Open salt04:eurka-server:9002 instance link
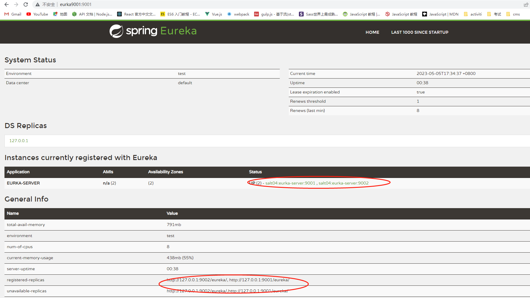The height and width of the screenshot is (298, 530). coord(343,183)
